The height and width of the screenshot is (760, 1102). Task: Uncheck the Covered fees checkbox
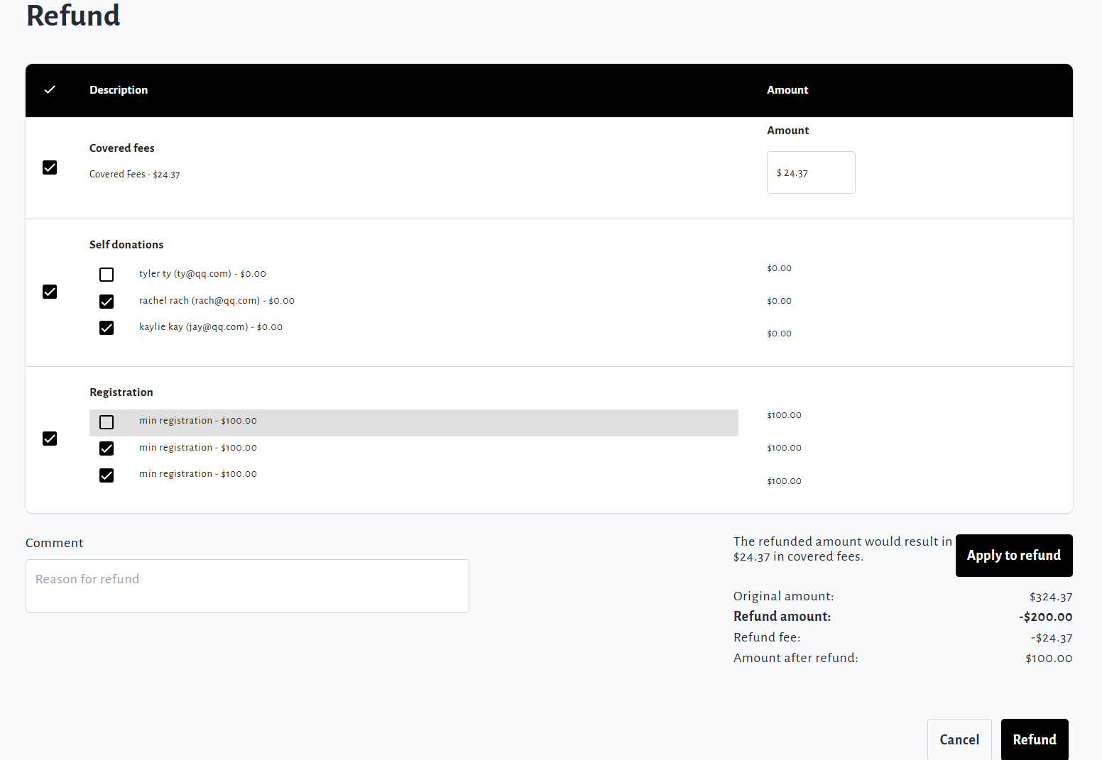[x=50, y=167]
